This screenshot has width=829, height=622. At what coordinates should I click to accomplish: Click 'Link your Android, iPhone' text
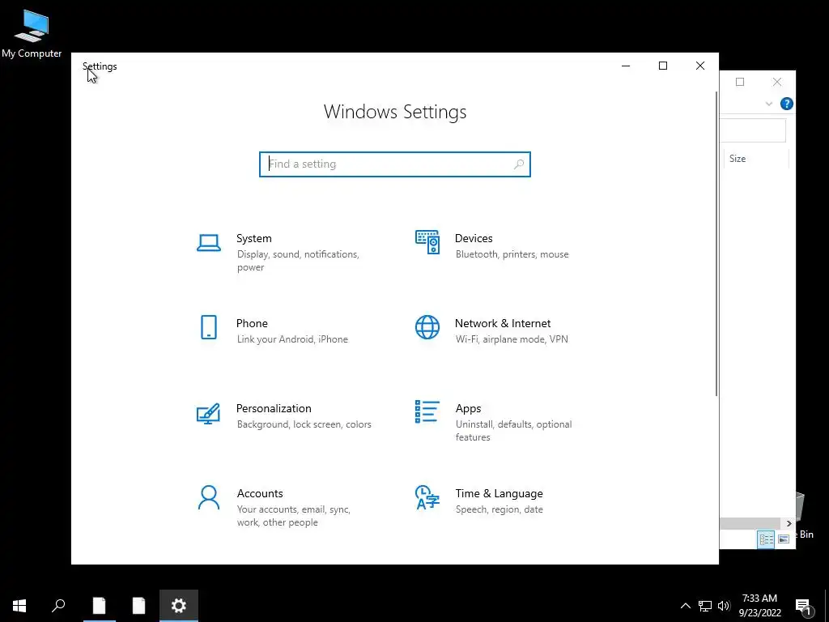point(292,339)
